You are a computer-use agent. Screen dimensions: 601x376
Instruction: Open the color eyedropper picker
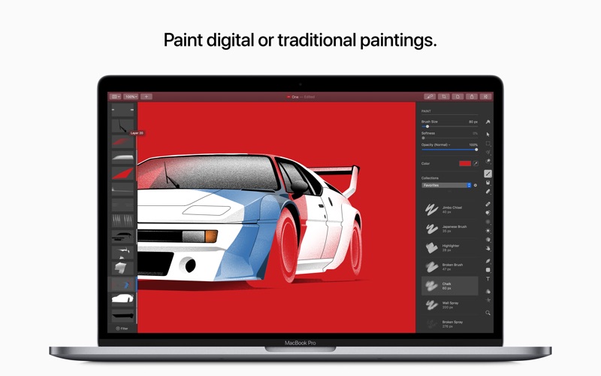pyautogui.click(x=476, y=163)
